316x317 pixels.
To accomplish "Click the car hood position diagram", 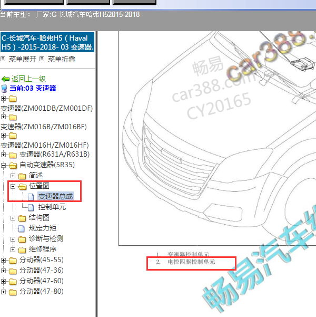I will tap(218, 138).
